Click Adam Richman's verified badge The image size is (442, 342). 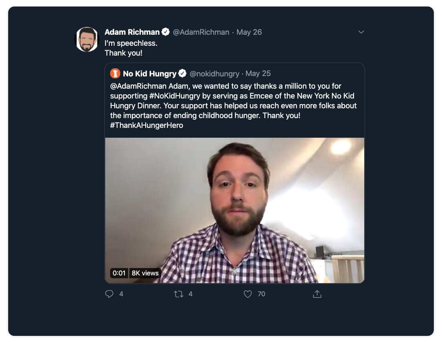point(165,32)
